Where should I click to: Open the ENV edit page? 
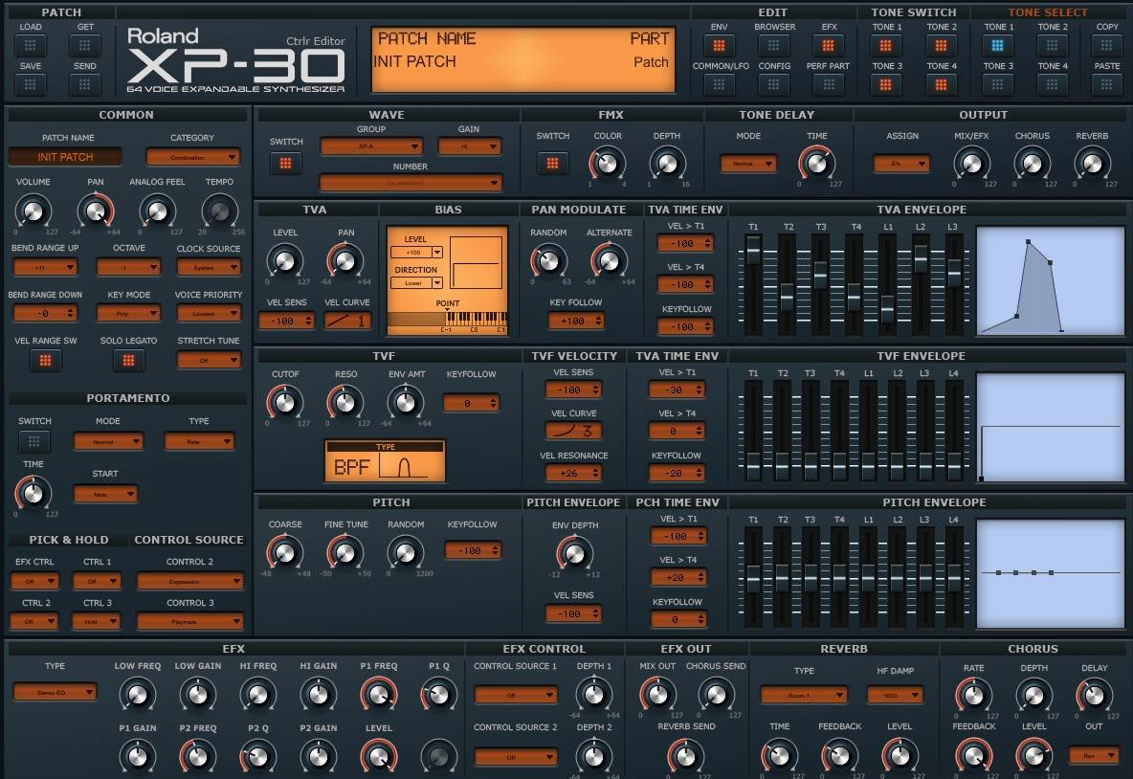pyautogui.click(x=719, y=46)
